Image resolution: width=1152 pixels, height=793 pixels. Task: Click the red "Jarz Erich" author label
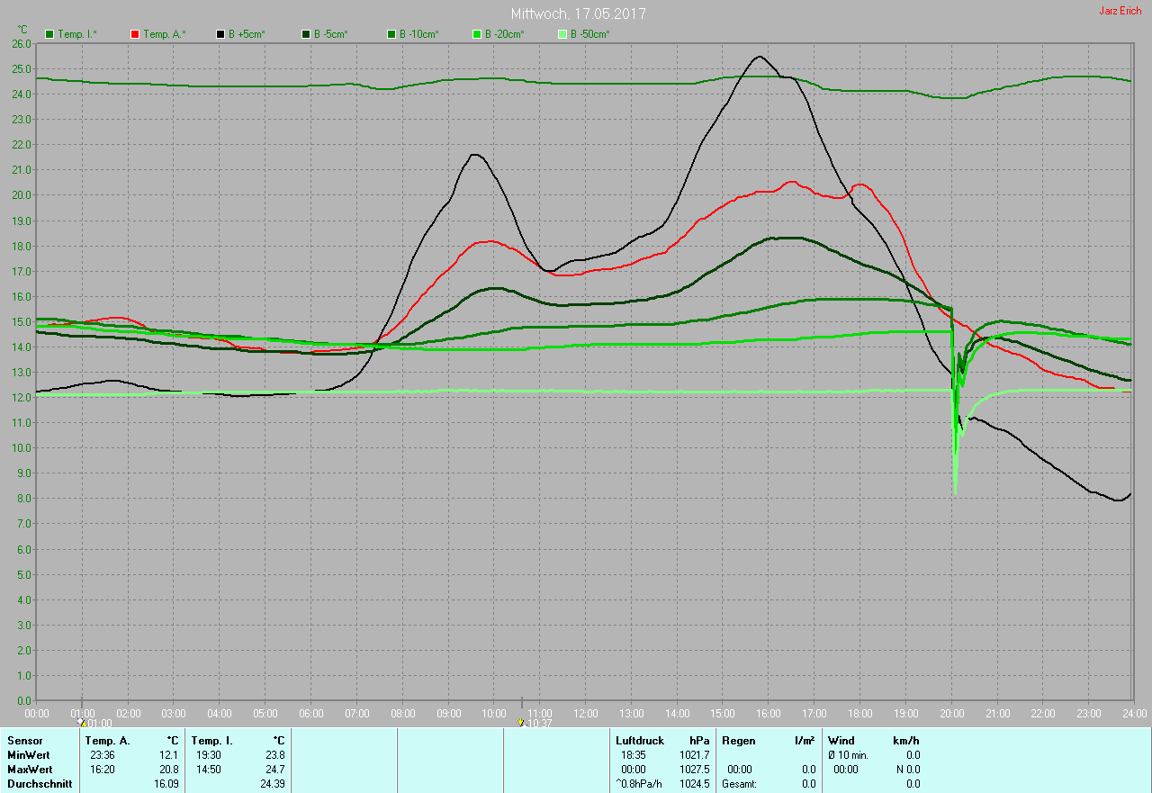tap(1120, 11)
